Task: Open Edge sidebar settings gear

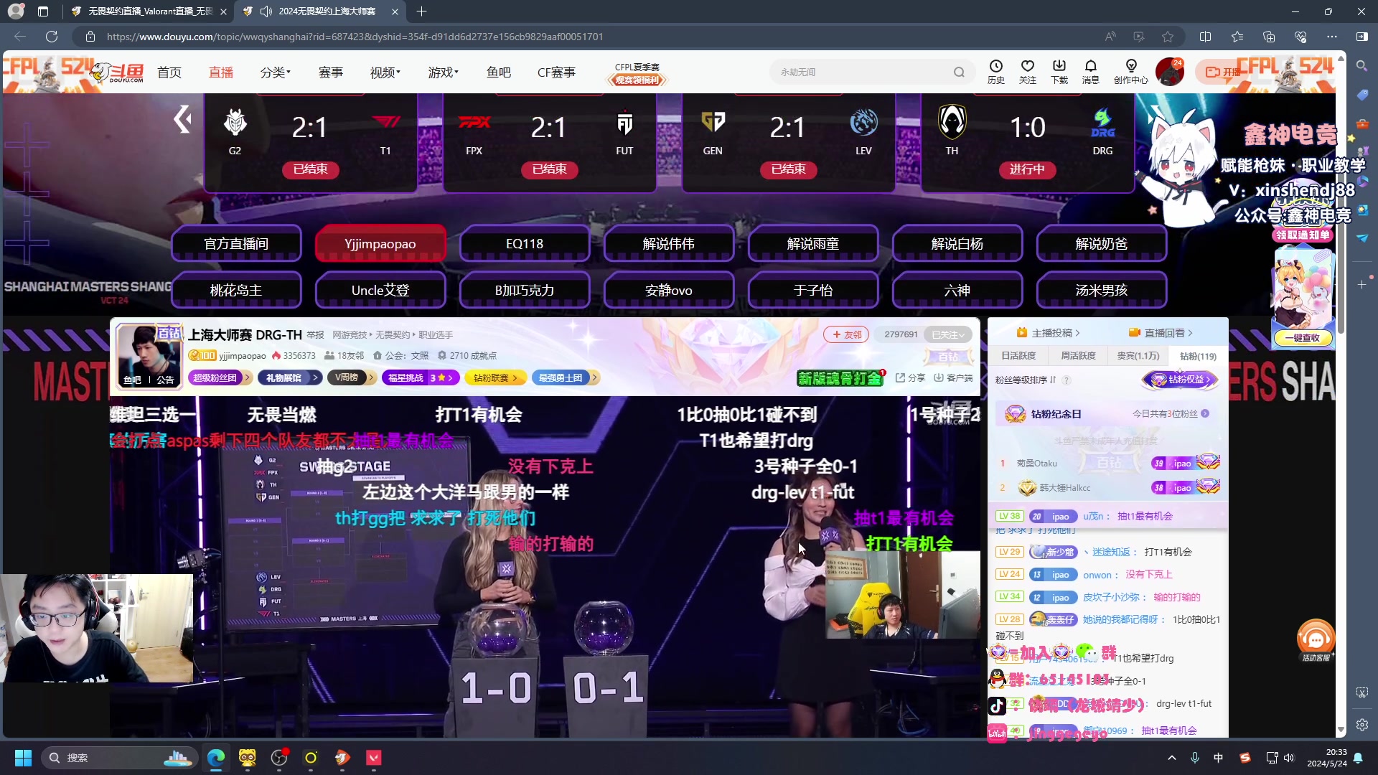Action: (1361, 725)
